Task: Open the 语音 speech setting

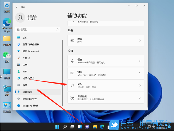Action: (x=106, y=61)
